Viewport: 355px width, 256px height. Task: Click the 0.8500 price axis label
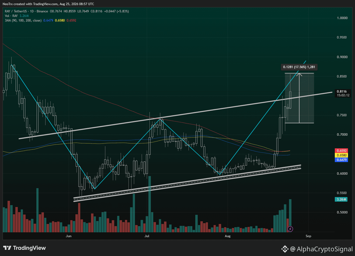point(342,76)
